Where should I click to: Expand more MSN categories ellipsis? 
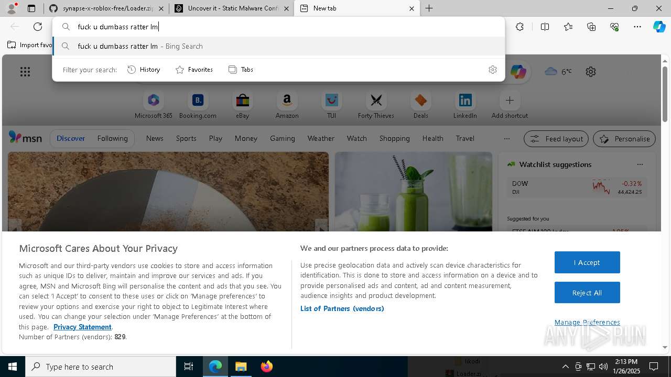(x=506, y=139)
